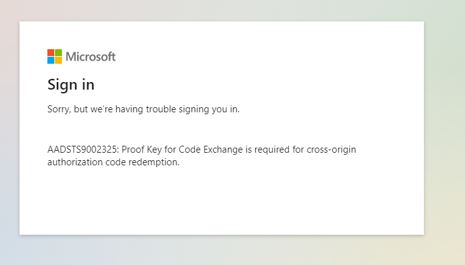Click the Microsoft four-square logo icon
Screen dimensions: 465x265
[x=54, y=57]
